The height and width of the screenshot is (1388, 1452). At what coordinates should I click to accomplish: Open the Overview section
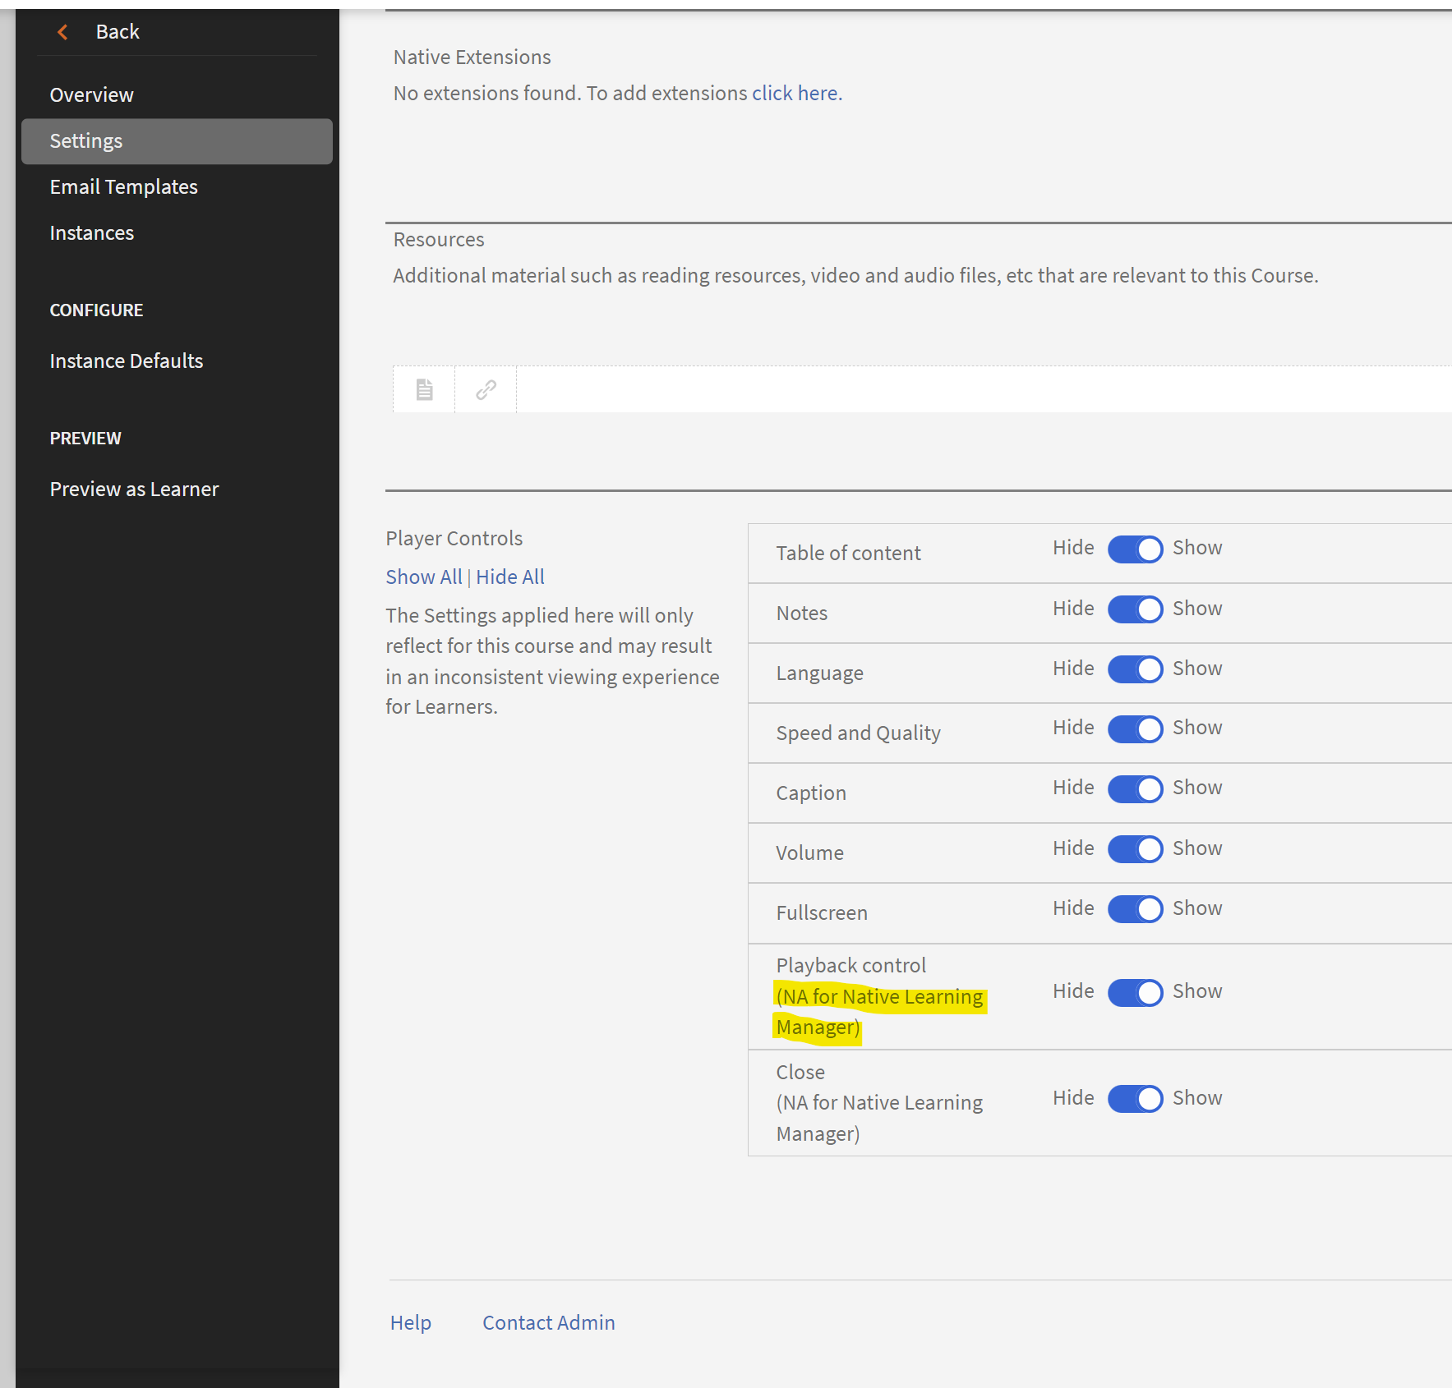(x=91, y=94)
